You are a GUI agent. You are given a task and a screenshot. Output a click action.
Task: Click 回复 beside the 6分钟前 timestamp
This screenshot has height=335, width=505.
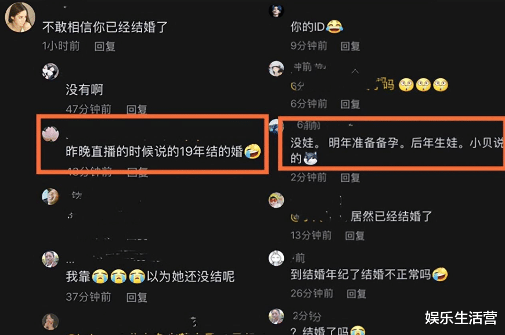coord(351,104)
